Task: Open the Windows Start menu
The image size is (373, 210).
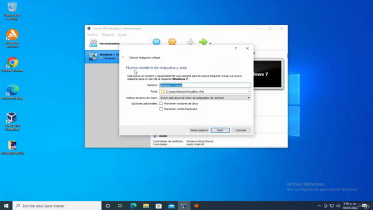Action: pos(6,206)
